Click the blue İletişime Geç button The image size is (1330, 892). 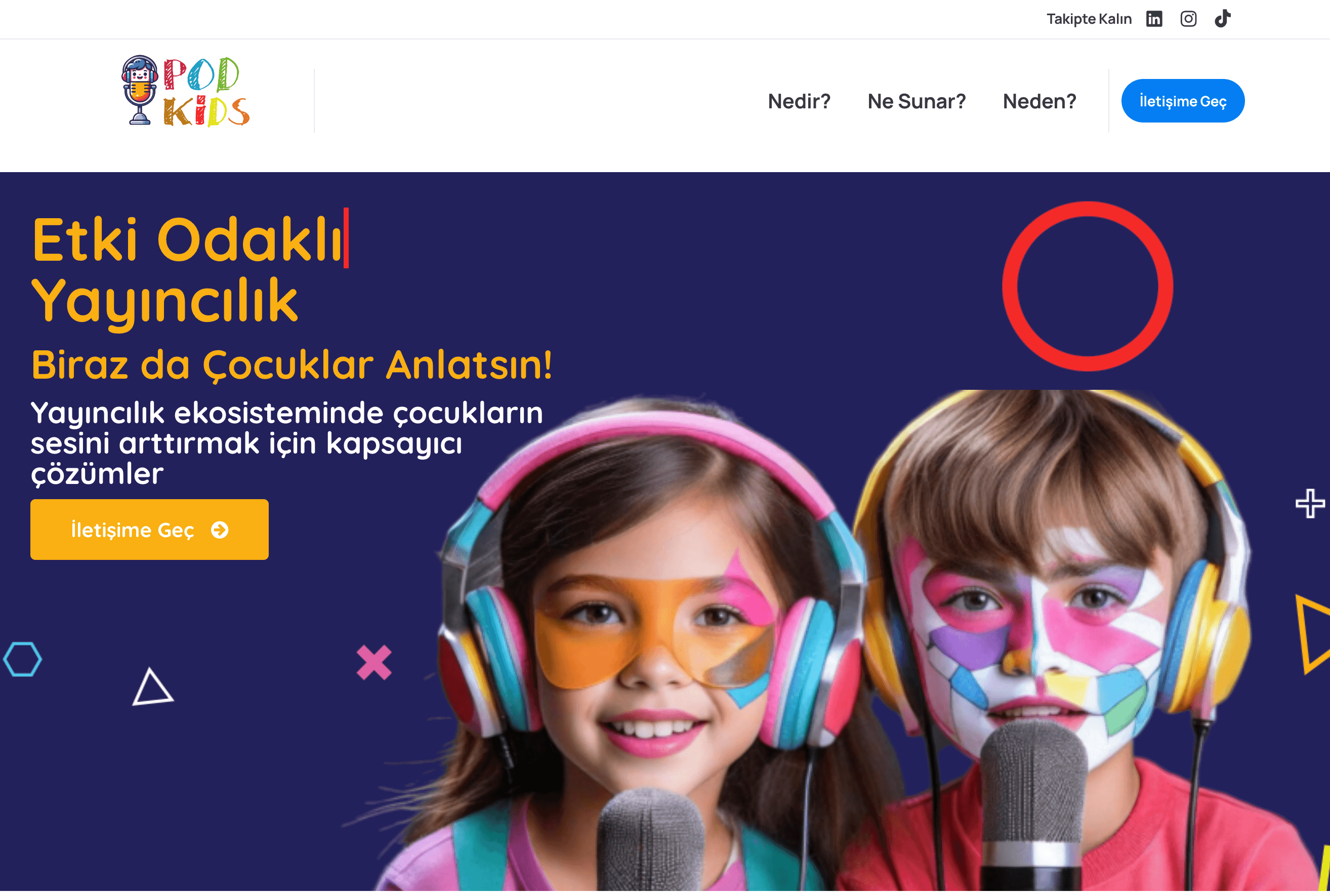point(1183,101)
